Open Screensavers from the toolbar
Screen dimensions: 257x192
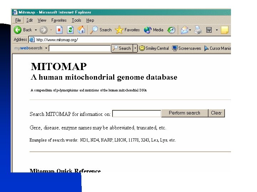coord(187,48)
